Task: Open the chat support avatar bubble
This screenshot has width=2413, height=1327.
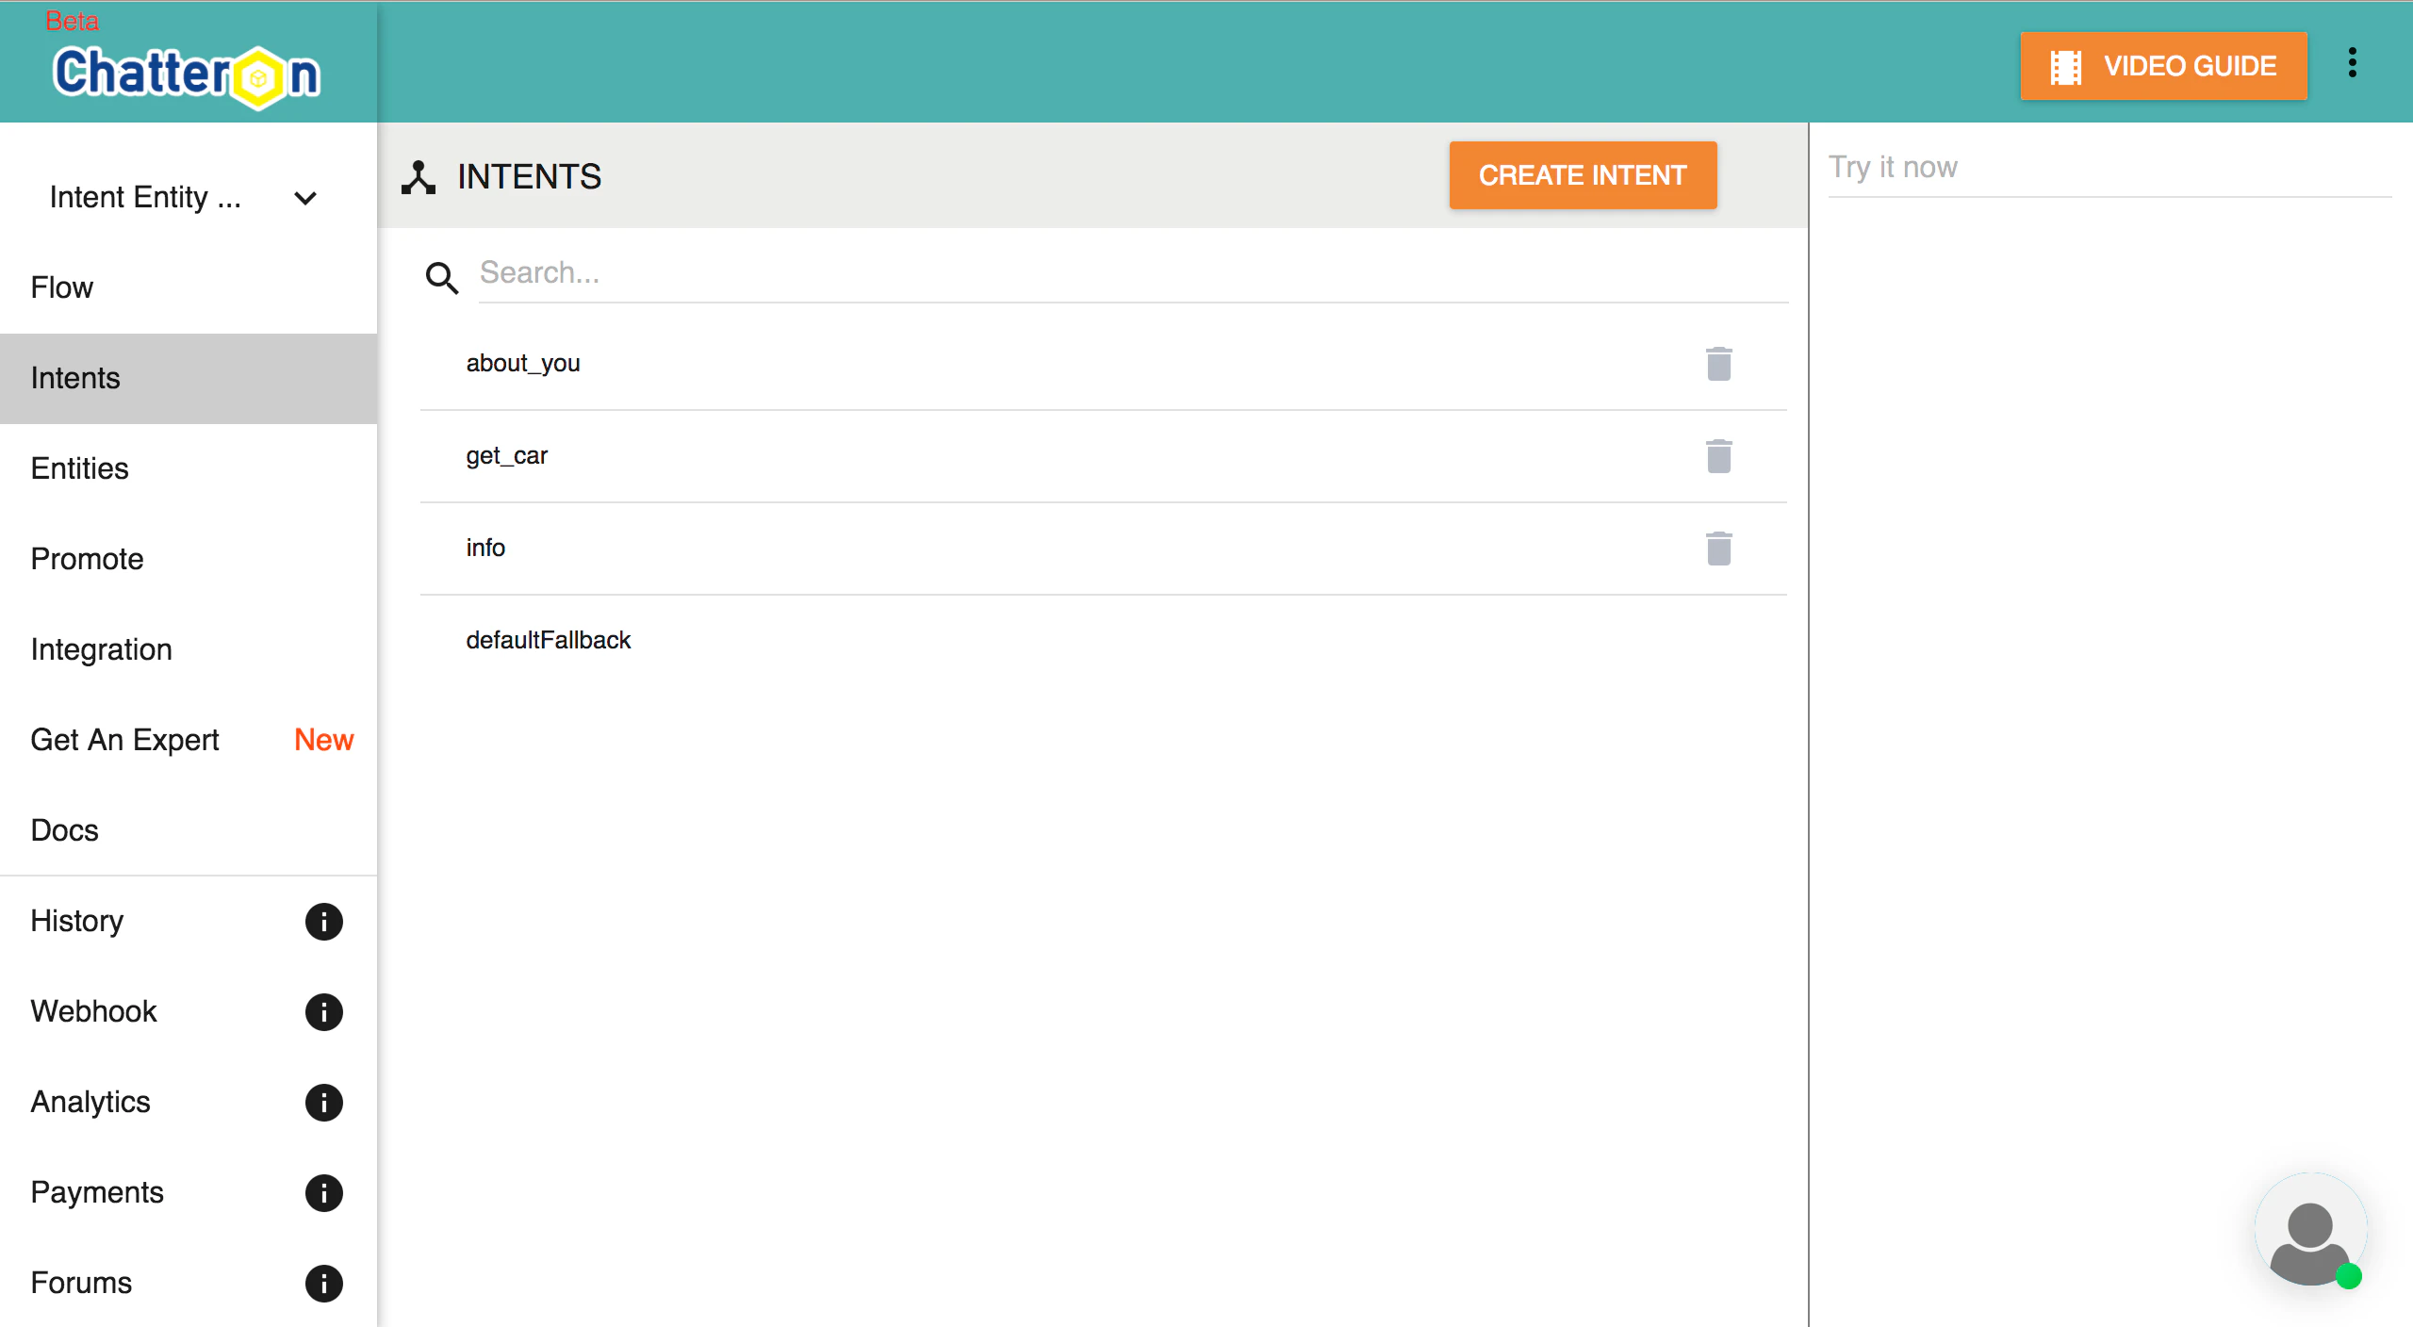Action: 2309,1230
